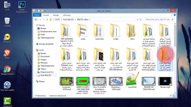Viewport: 191px width, 107px height.
Task: Open the Fichier ribbon tab
Action: click(37, 15)
